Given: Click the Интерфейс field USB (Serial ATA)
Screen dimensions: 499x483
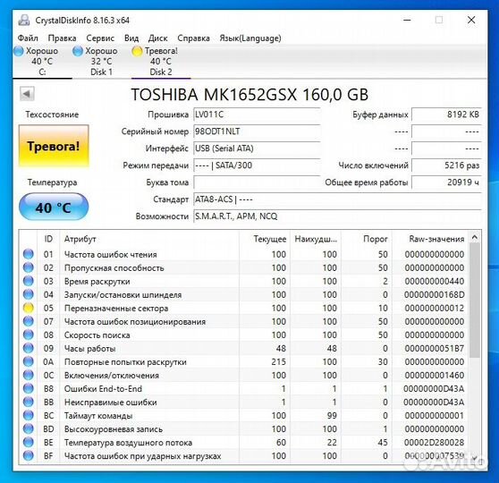Looking at the screenshot, I should (257, 148).
